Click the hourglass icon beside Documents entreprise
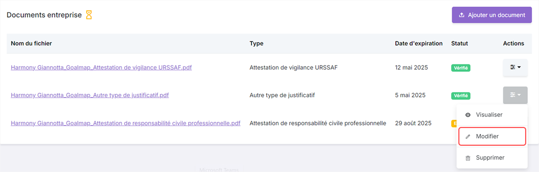This screenshot has height=172, width=539. (x=89, y=15)
